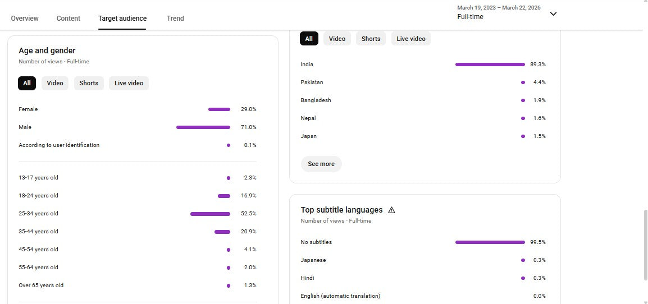Click the warning icon beside Top subtitle languages
The width and height of the screenshot is (648, 304).
coord(392,210)
